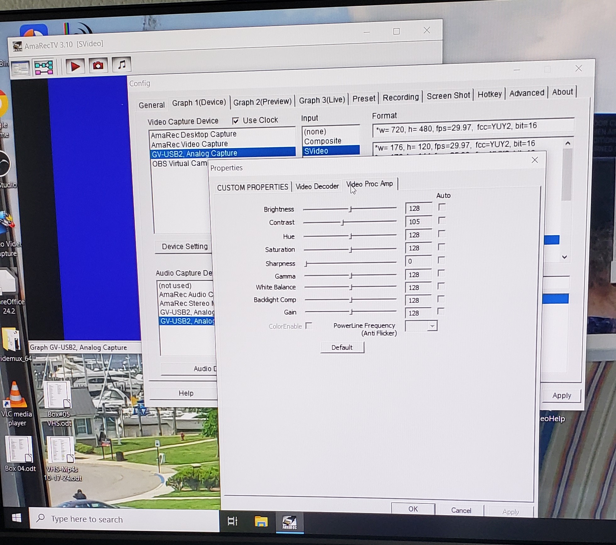616x545 pixels.
Task: Open VHS-Mp4s 10-17-24.odt desktop file
Action: [x=62, y=459]
